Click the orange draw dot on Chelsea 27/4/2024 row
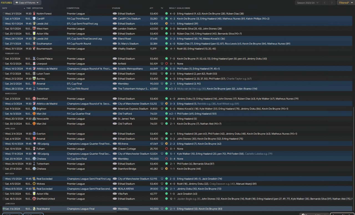Image resolution: width=355 pixels, height=215 pixels. pos(166,169)
